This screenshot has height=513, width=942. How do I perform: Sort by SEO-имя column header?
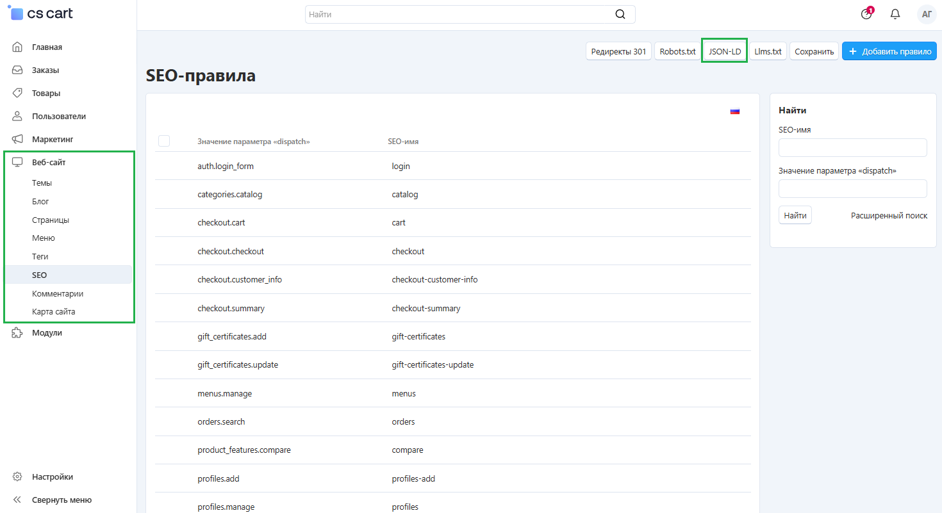tap(403, 141)
